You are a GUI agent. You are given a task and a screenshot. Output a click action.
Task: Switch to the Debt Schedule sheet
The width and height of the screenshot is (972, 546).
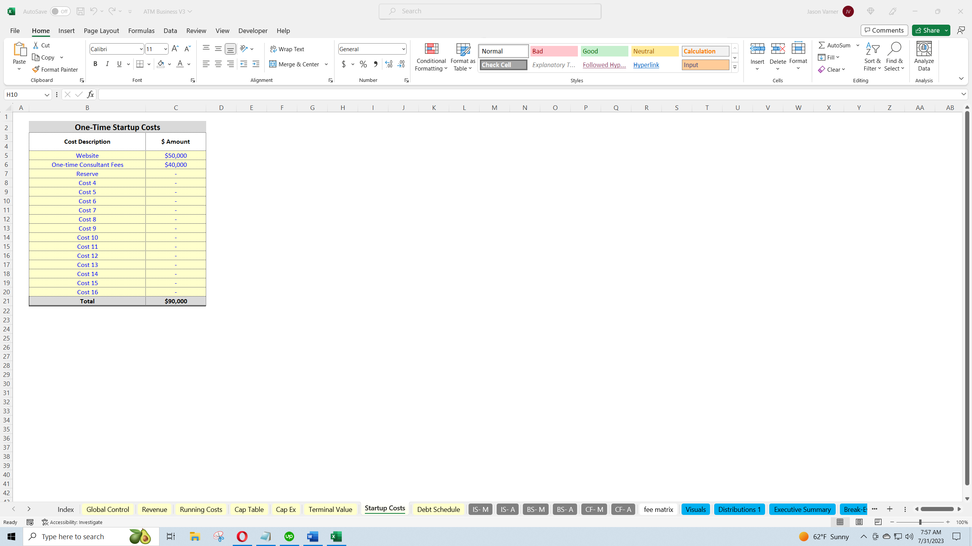pyautogui.click(x=438, y=509)
